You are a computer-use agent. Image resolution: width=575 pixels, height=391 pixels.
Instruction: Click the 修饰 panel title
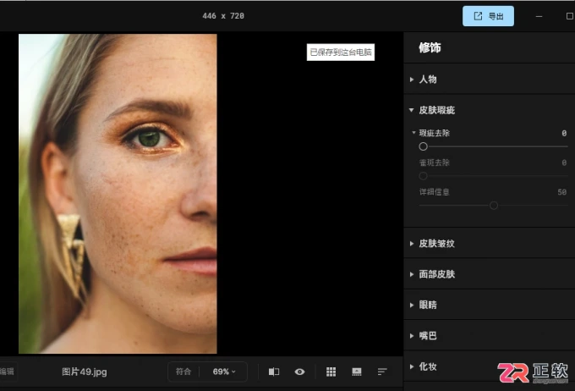[x=430, y=47]
